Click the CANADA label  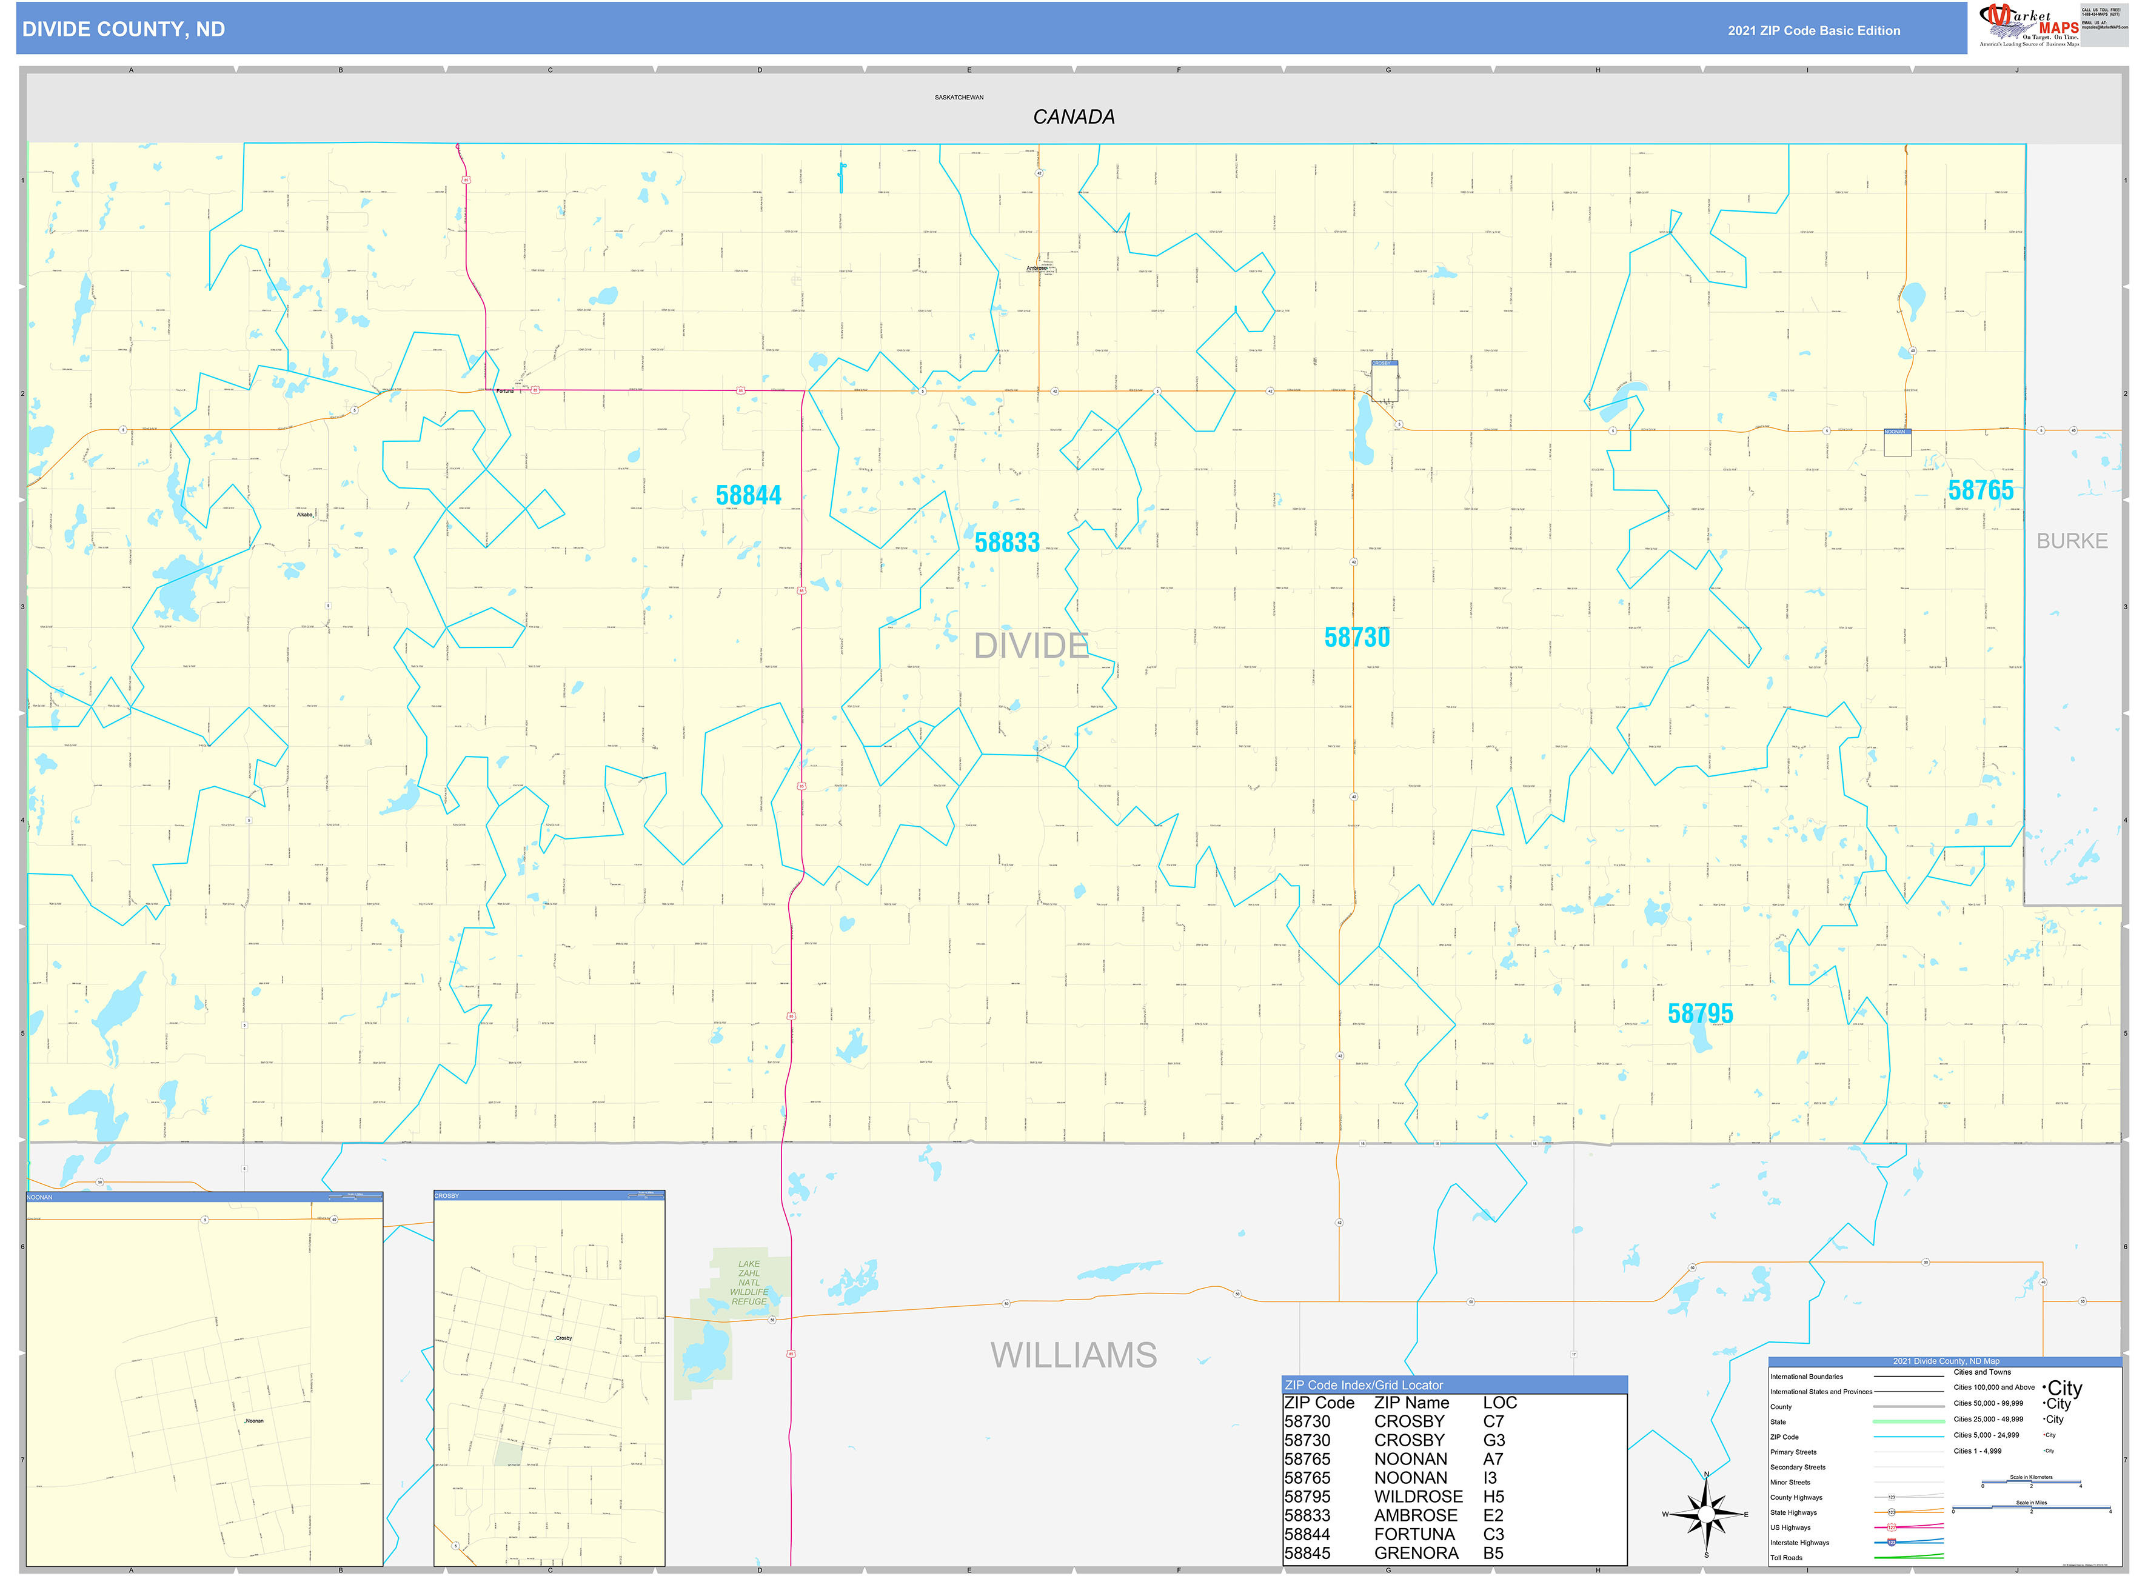tap(1074, 116)
